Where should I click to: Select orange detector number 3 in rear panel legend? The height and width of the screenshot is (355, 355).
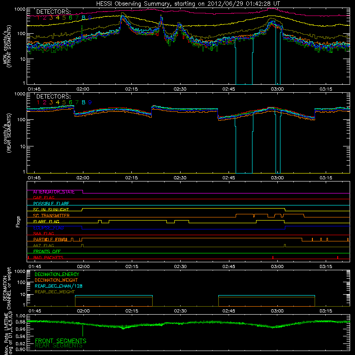[x=51, y=103]
